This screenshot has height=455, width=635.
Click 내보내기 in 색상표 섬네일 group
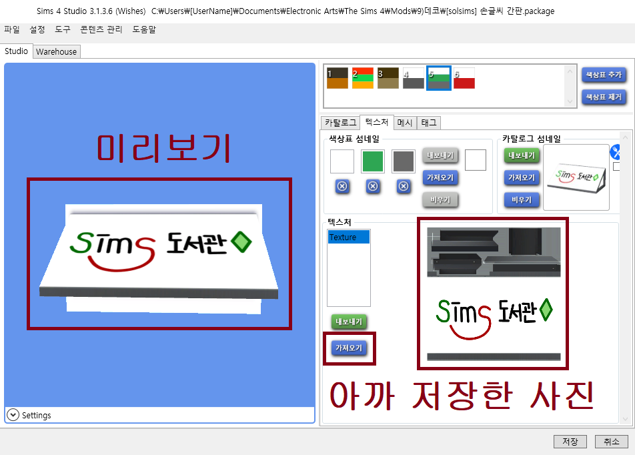click(x=440, y=155)
